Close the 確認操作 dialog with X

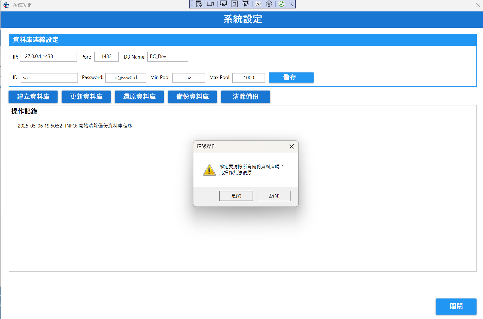click(291, 147)
